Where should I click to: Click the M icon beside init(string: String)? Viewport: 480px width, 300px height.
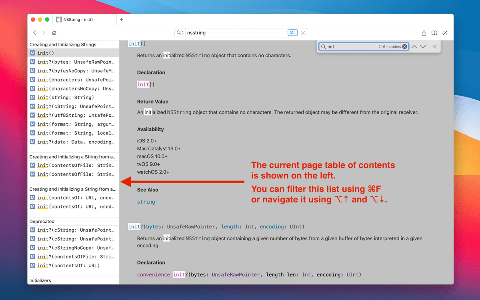(33, 98)
